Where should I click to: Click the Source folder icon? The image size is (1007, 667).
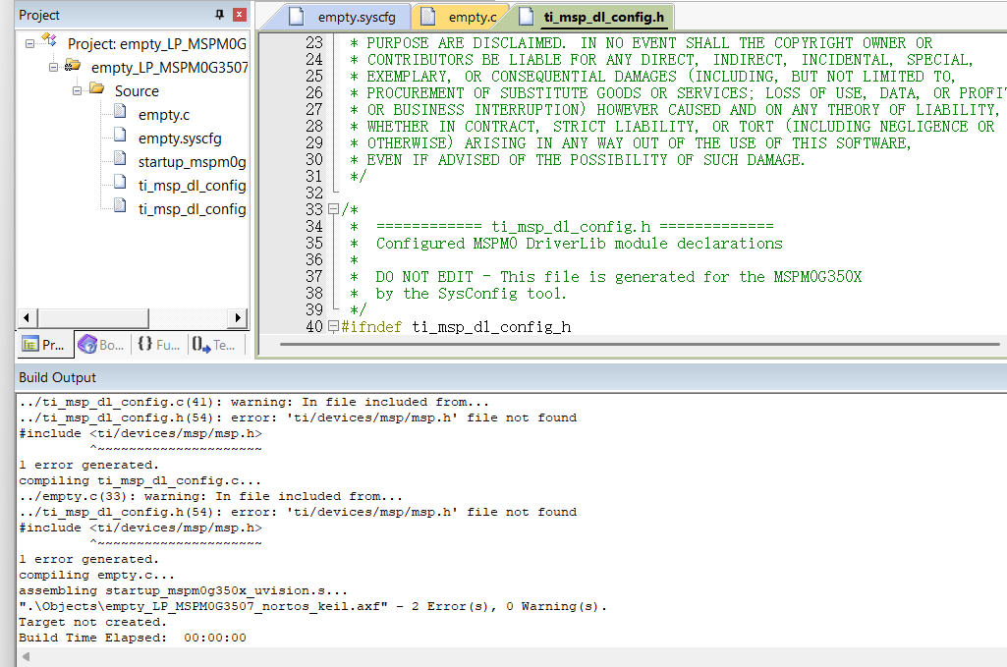pyautogui.click(x=96, y=89)
